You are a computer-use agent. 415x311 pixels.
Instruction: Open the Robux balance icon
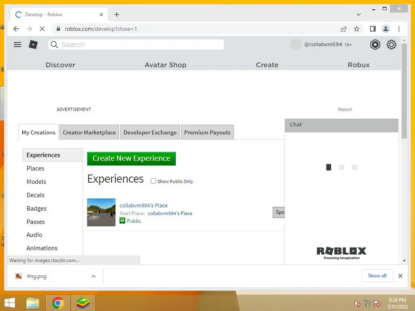click(375, 45)
